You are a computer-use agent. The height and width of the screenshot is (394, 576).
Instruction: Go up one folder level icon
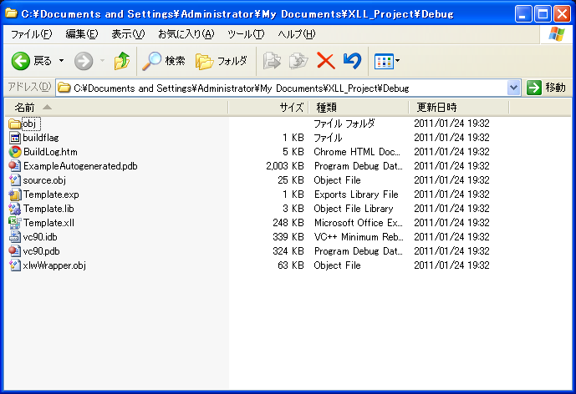pyautogui.click(x=122, y=61)
